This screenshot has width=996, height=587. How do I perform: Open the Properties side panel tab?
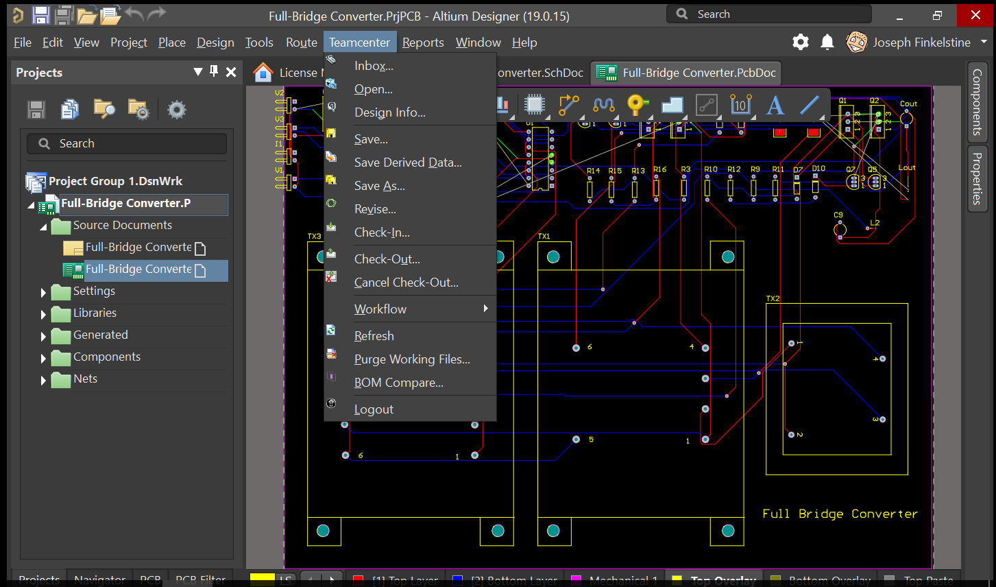(x=977, y=178)
